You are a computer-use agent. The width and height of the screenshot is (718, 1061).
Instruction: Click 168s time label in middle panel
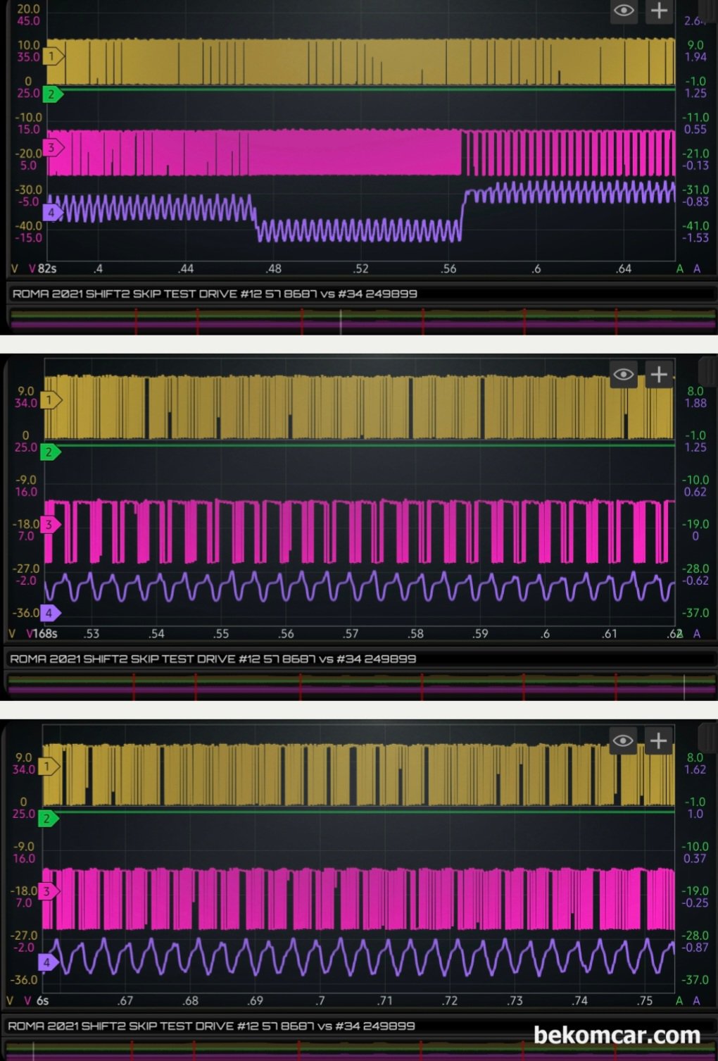(46, 633)
